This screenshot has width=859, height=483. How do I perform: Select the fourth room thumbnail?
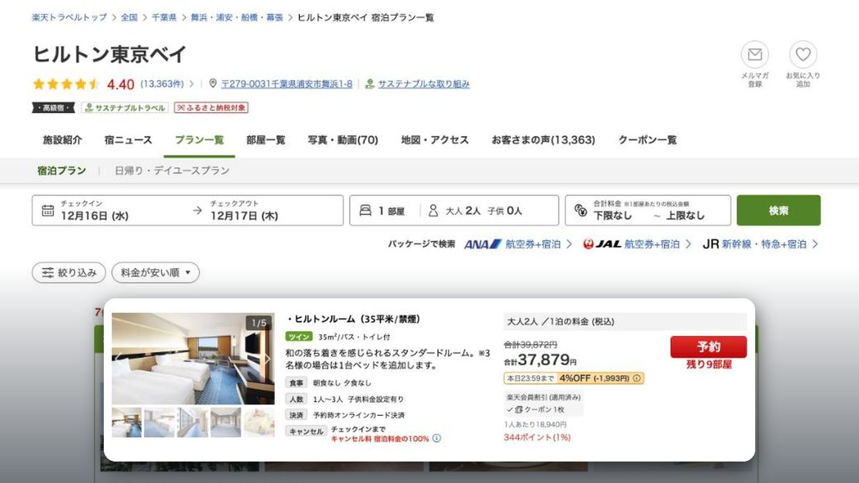pos(225,422)
